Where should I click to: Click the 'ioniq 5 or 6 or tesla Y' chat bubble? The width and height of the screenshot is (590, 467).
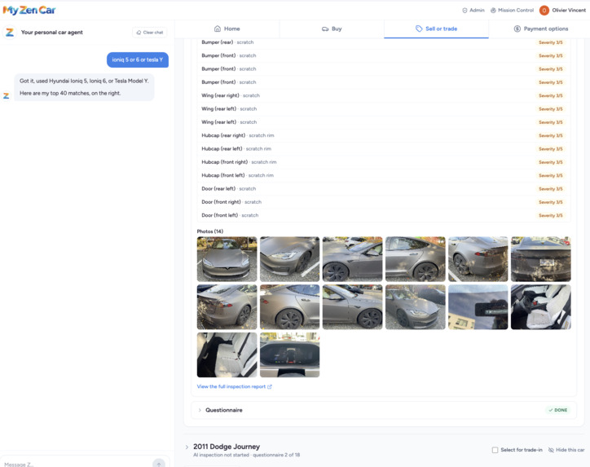click(x=138, y=59)
